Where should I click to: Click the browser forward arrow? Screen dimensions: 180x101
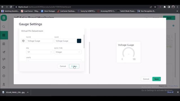coord(7,7)
